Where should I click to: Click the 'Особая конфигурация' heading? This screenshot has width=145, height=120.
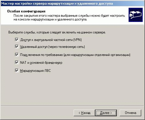click(26, 11)
